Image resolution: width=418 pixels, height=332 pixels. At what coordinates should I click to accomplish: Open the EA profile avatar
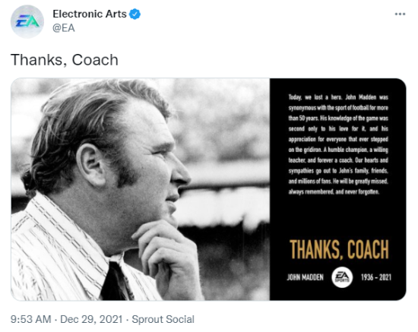(x=27, y=21)
